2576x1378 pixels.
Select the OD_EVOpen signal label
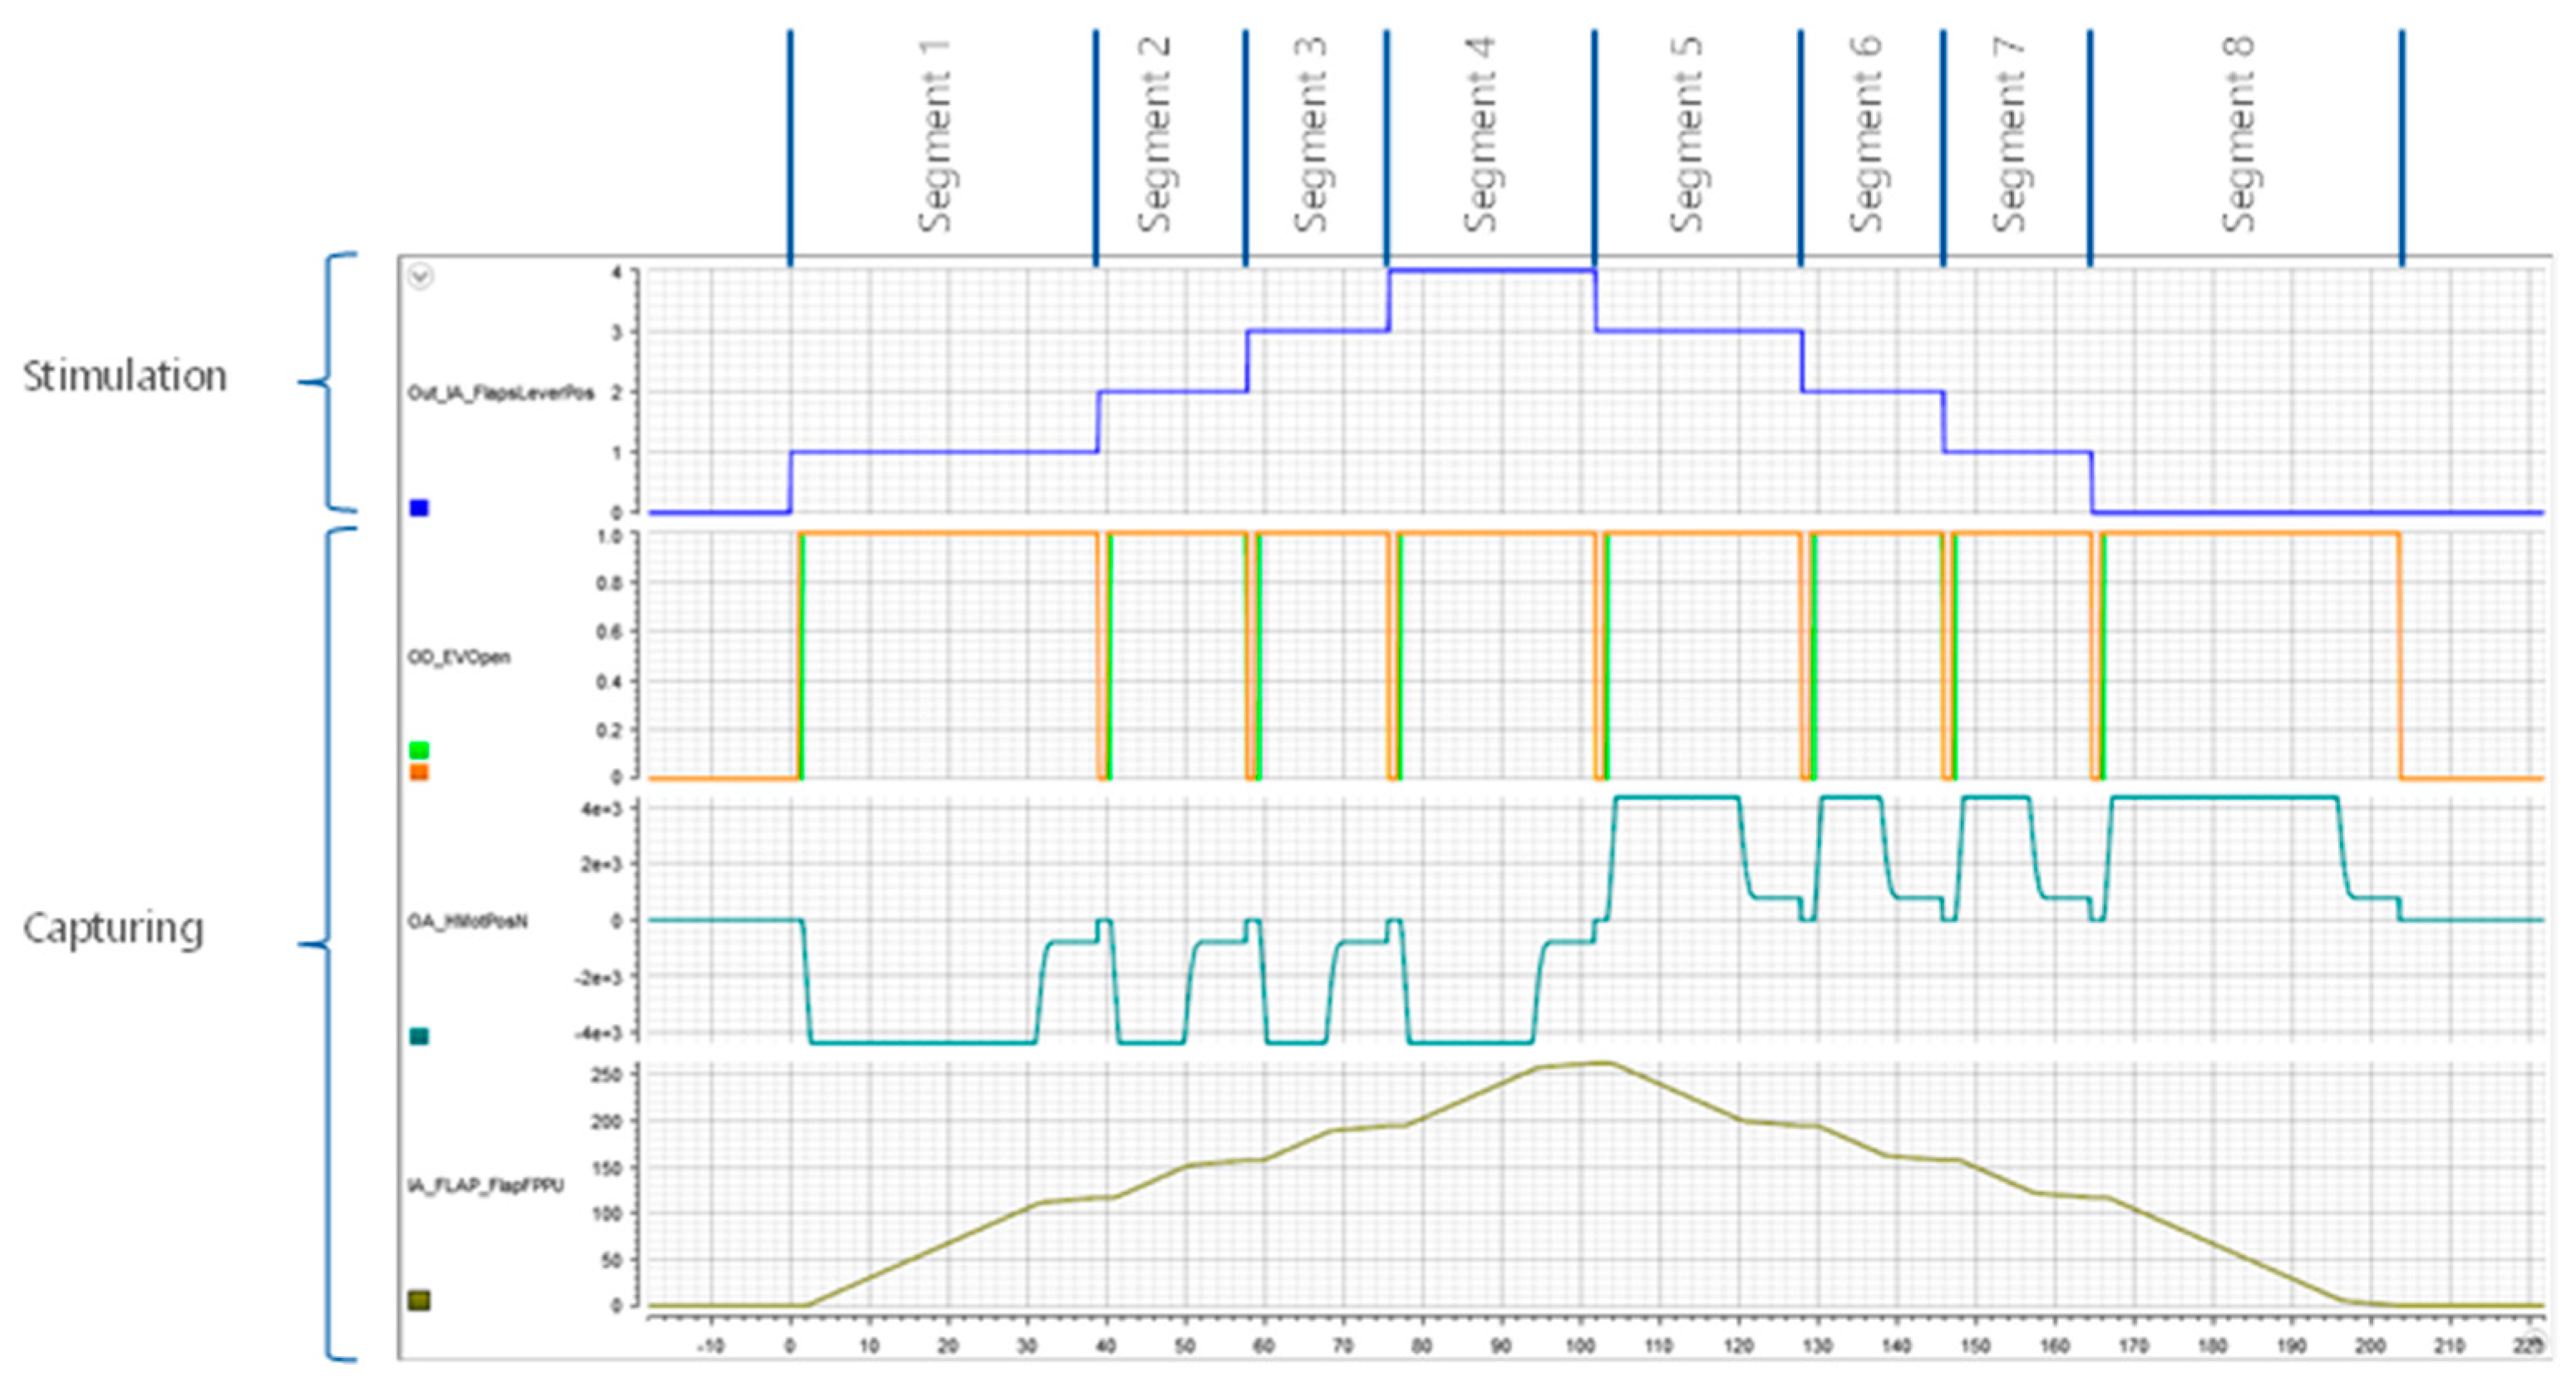[459, 656]
